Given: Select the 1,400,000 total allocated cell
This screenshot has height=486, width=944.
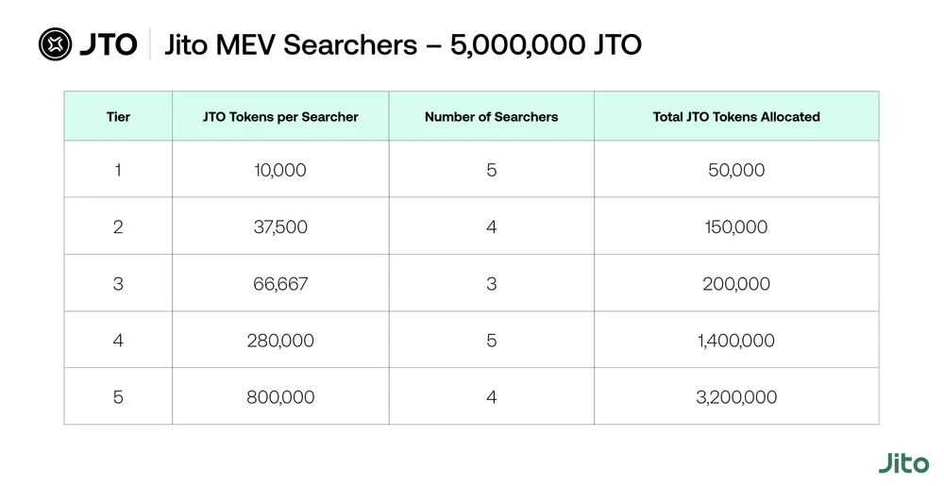Looking at the screenshot, I should pyautogui.click(x=736, y=341).
